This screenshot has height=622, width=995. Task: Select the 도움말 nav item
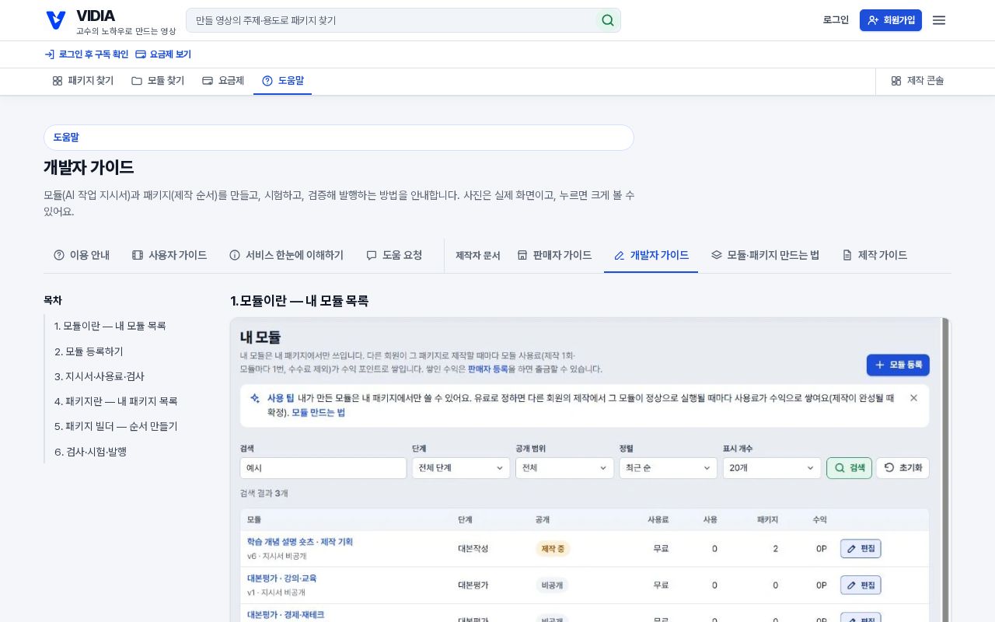283,81
